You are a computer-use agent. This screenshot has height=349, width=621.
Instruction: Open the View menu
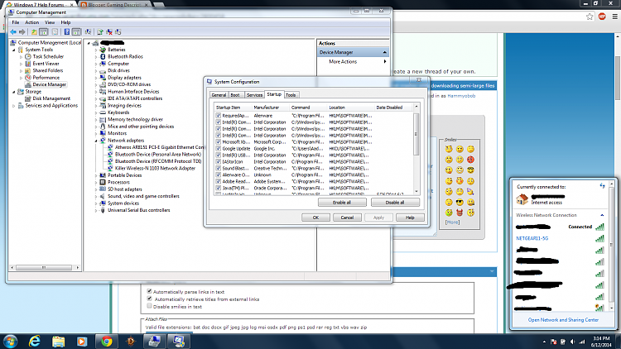pyautogui.click(x=50, y=22)
